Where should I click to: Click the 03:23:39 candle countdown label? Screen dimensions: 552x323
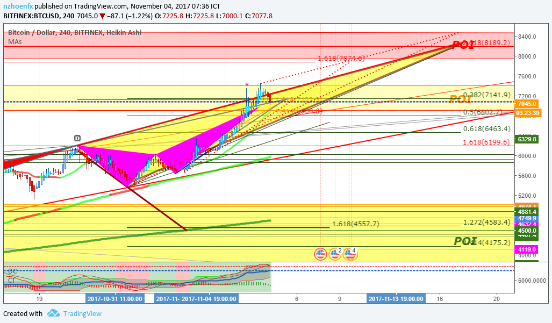point(528,113)
